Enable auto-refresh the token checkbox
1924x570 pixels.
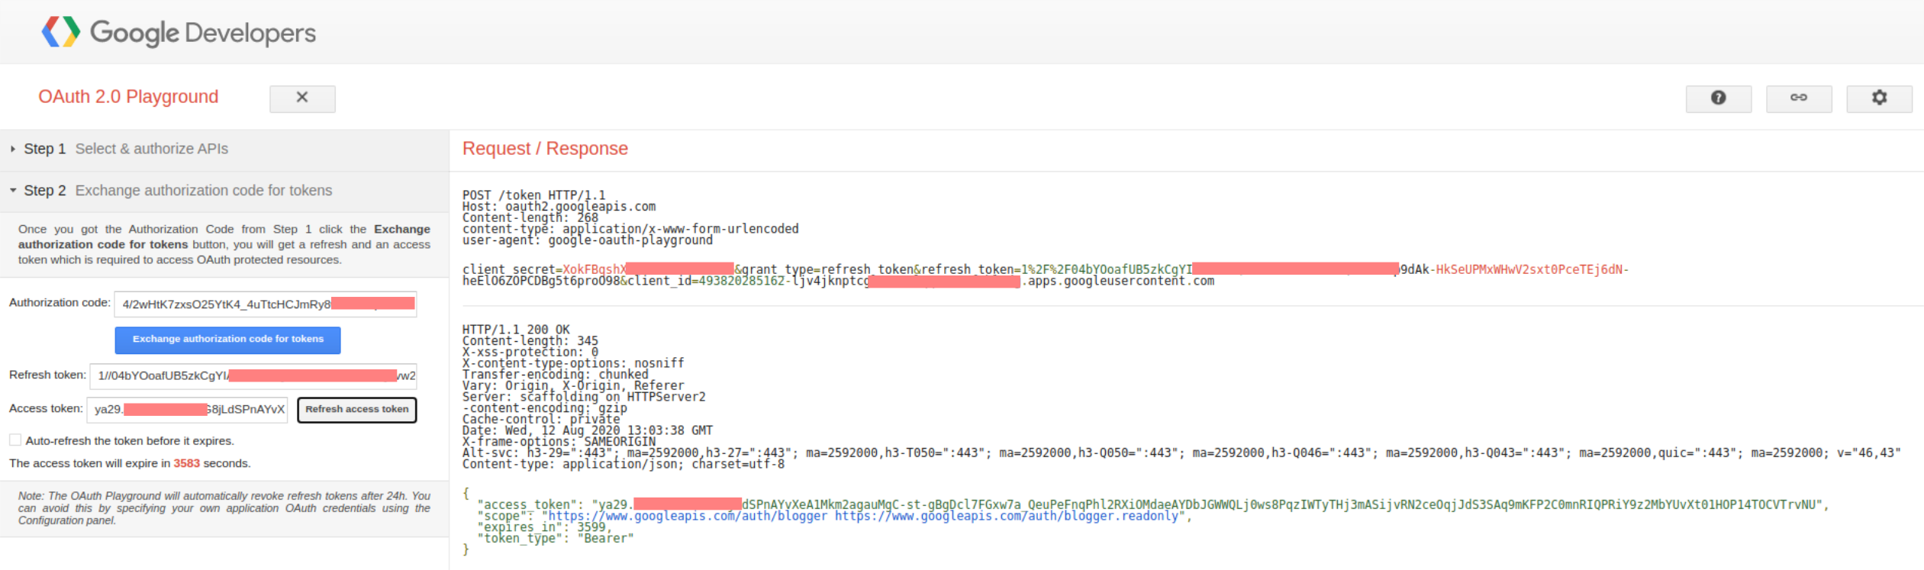click(x=15, y=440)
